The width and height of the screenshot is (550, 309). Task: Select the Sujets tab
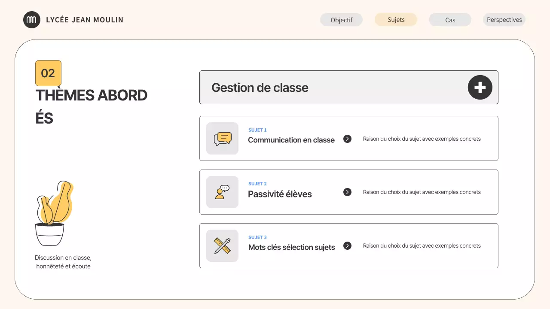pos(396,20)
